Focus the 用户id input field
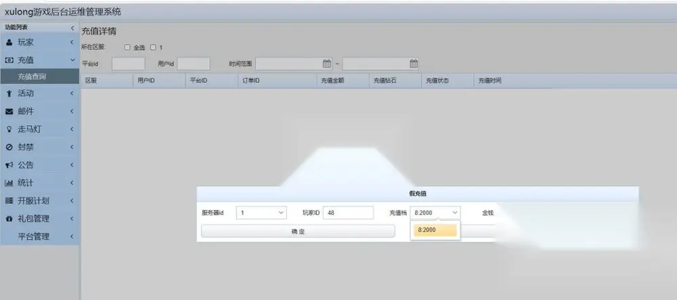Screen dimensions: 677x300 point(194,64)
